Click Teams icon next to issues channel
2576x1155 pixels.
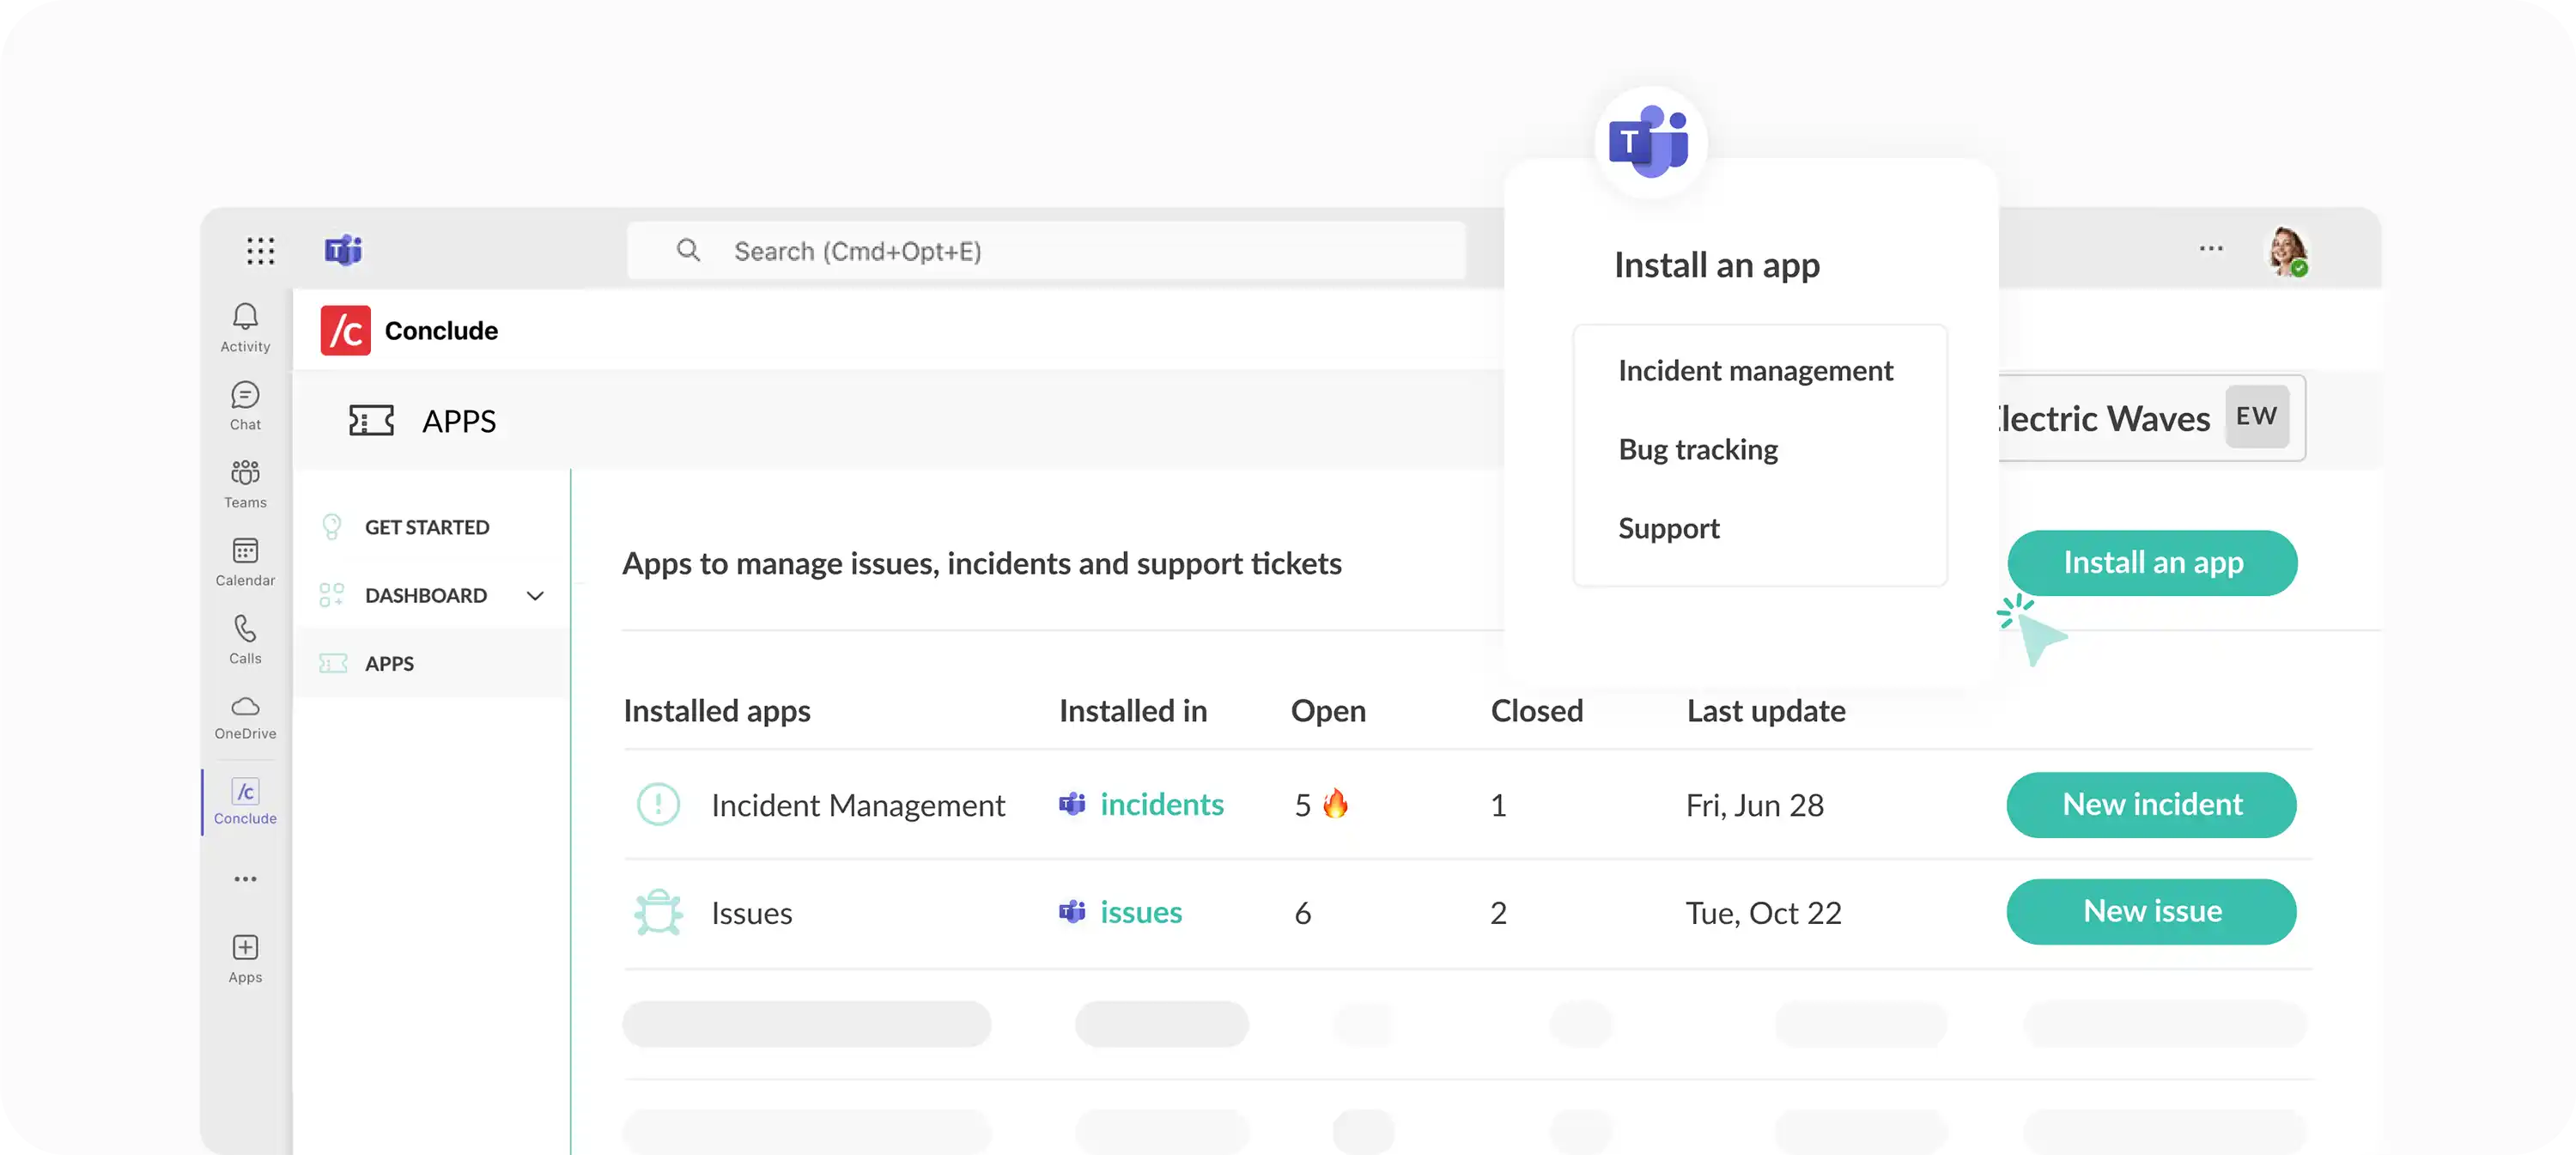[x=1072, y=911]
